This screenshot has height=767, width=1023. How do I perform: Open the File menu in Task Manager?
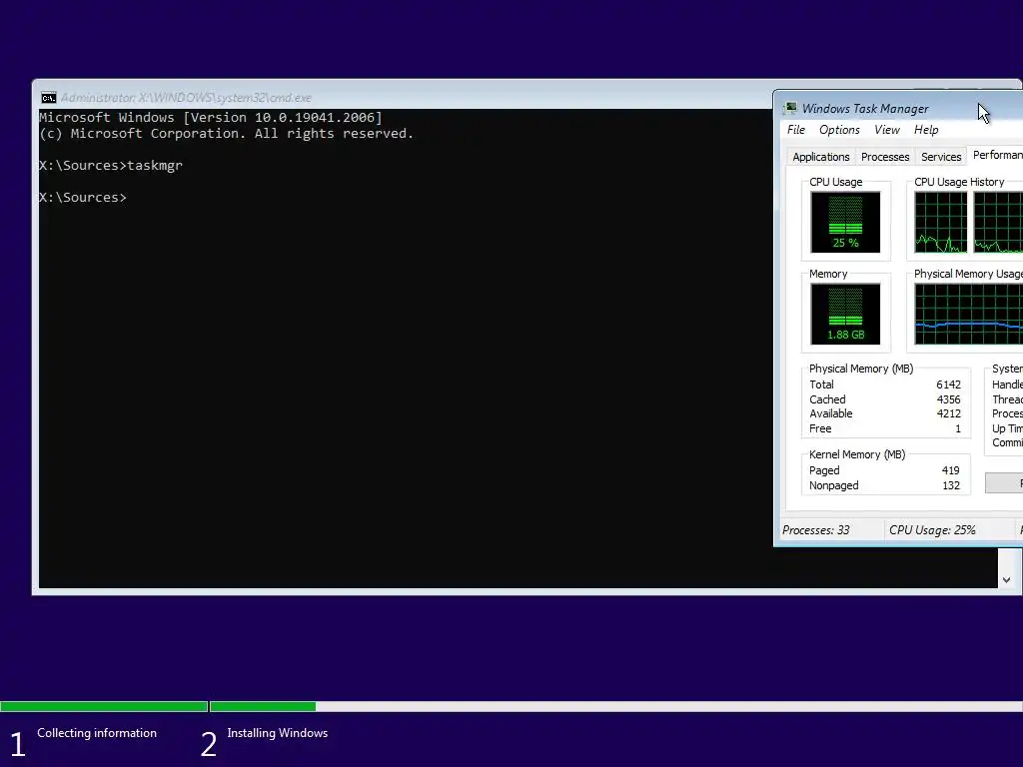pyautogui.click(x=796, y=130)
